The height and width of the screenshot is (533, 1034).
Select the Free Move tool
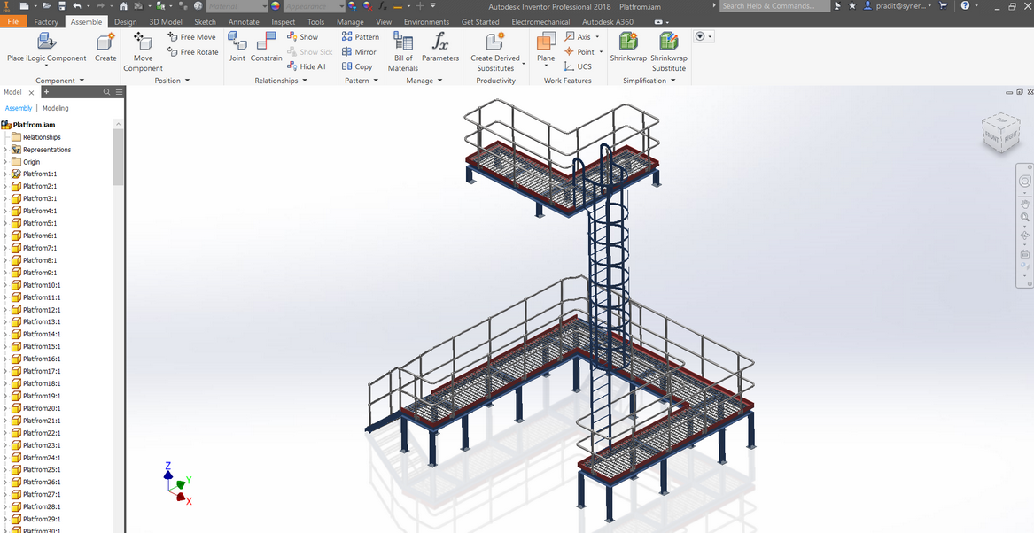click(x=192, y=36)
